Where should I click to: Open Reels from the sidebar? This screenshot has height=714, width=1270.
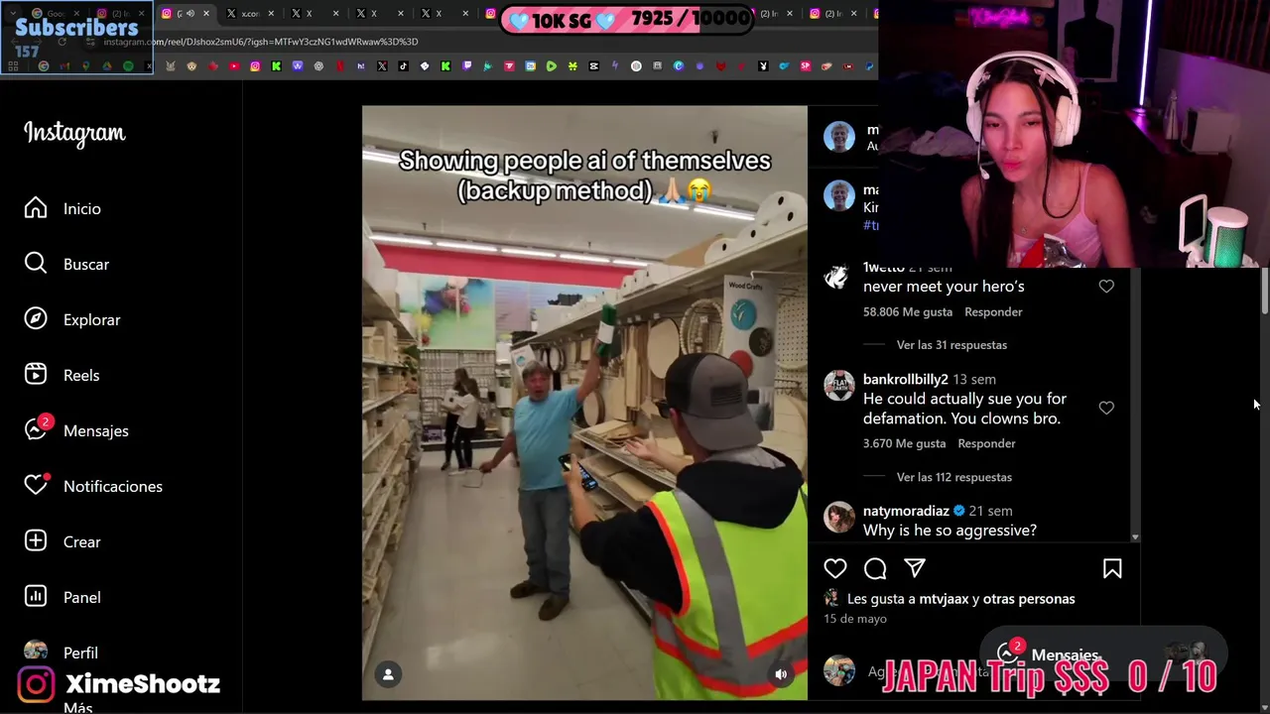click(62, 375)
